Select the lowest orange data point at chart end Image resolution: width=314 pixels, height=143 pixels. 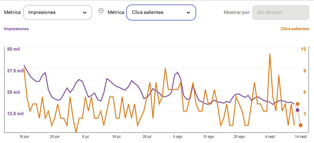[x=300, y=125]
